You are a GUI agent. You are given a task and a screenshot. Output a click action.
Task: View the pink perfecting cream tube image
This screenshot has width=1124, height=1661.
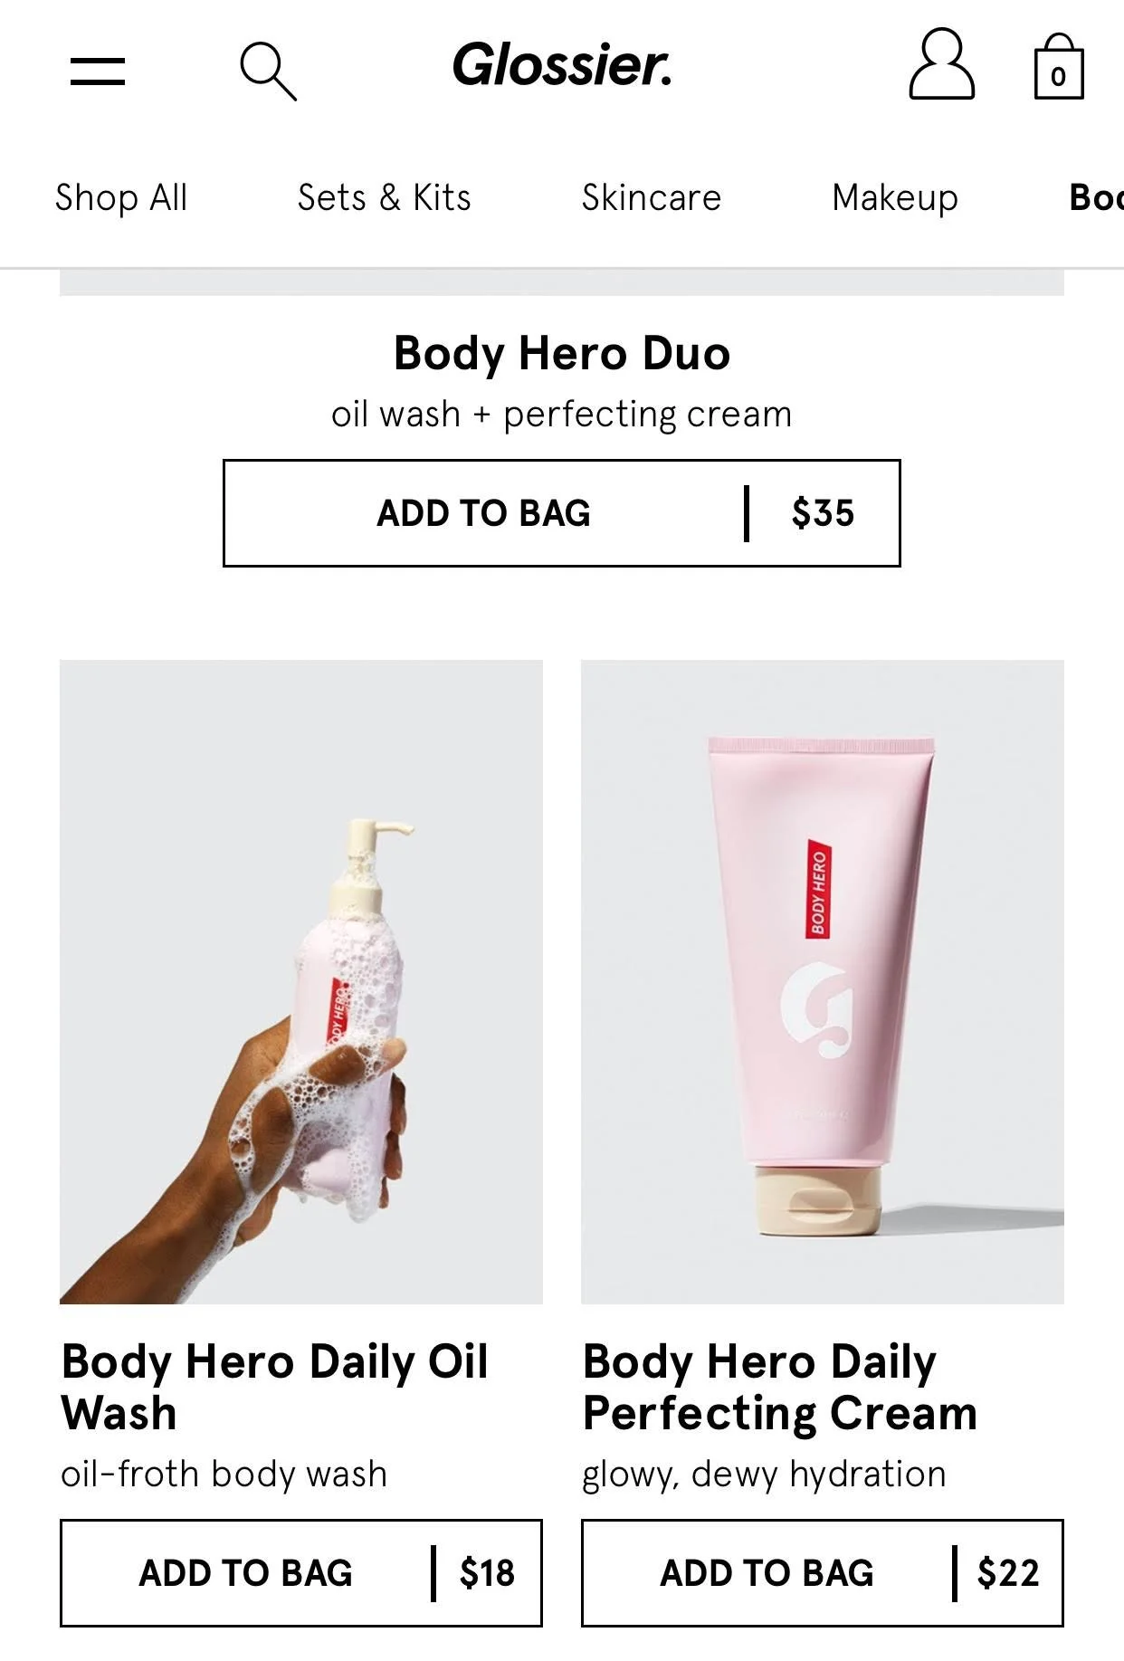[x=822, y=981]
